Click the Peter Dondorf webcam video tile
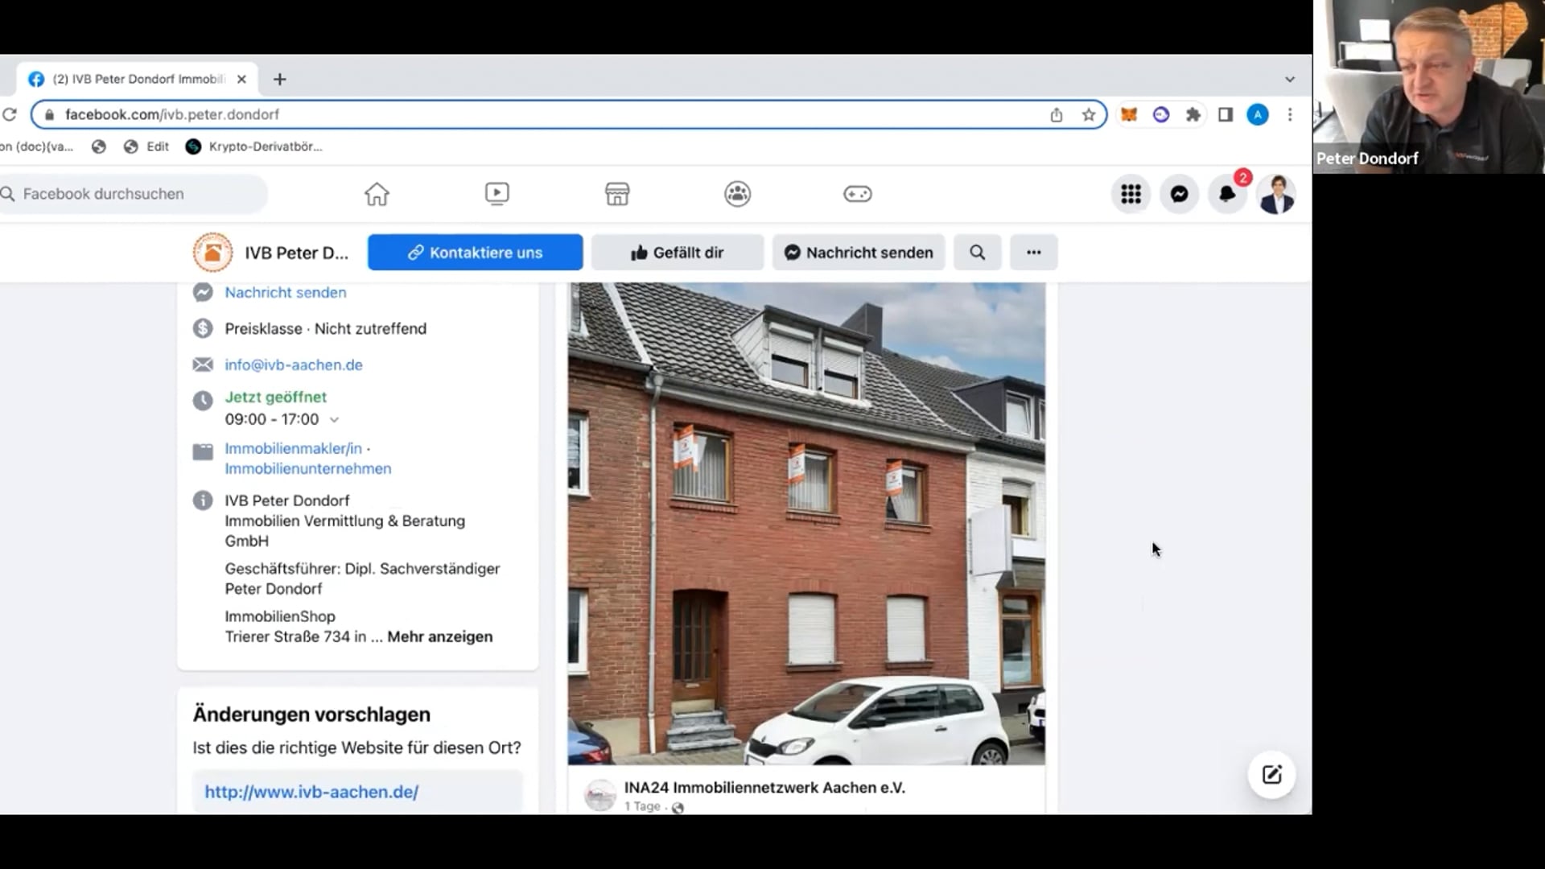Viewport: 1545px width, 869px height. [x=1429, y=86]
